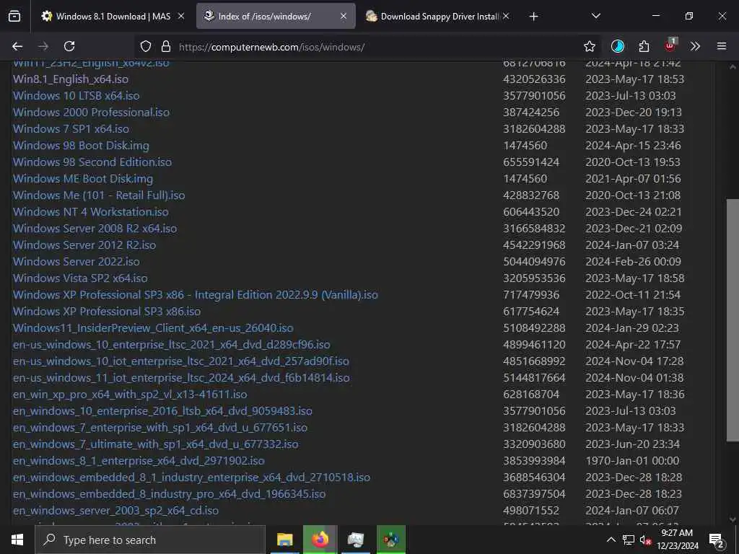This screenshot has height=554, width=739.
Task: Show hidden system tray icons
Action: pyautogui.click(x=611, y=540)
